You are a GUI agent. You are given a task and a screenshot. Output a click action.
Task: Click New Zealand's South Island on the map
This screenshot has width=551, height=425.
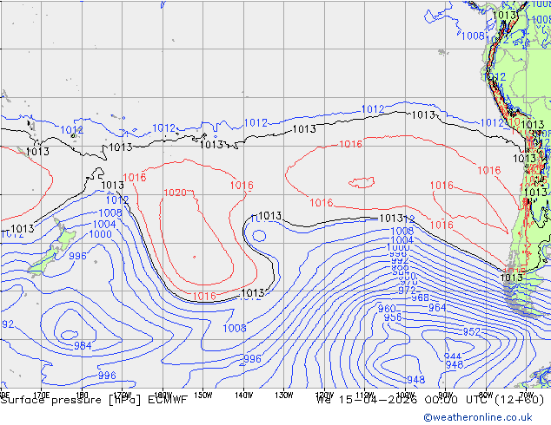43,260
